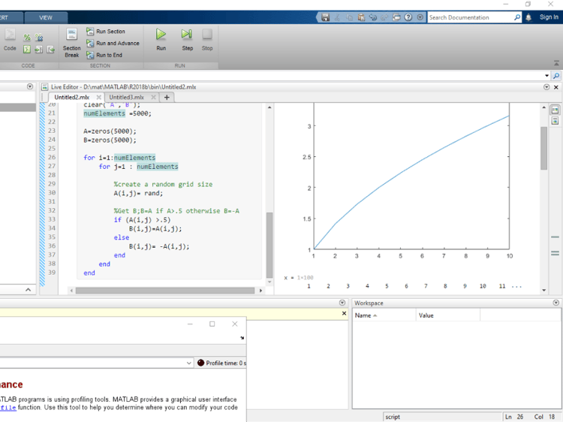Click the search magnifier in documentation box
The width and height of the screenshot is (563, 422).
pyautogui.click(x=517, y=17)
